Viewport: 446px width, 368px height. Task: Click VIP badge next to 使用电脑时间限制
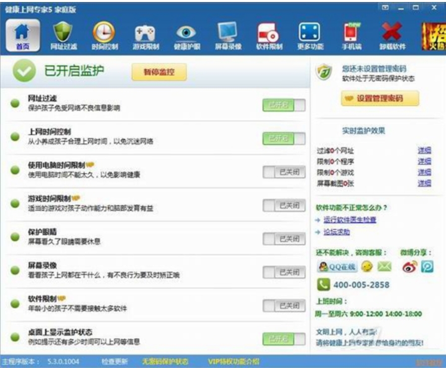coord(90,165)
